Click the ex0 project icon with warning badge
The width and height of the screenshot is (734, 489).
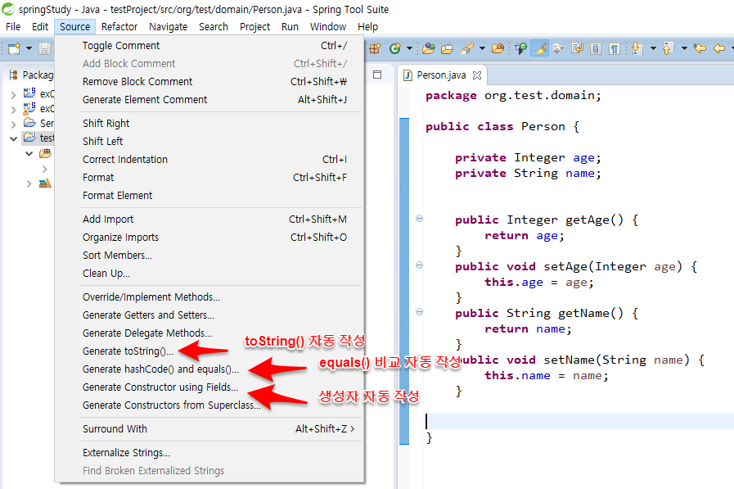tap(29, 108)
